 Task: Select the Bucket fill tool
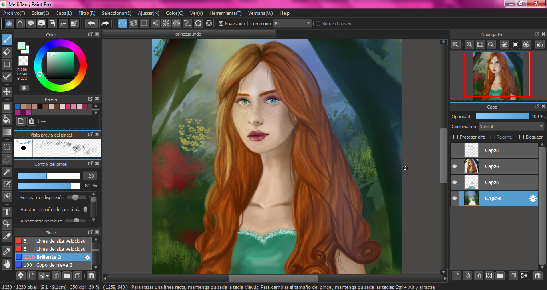[7, 119]
